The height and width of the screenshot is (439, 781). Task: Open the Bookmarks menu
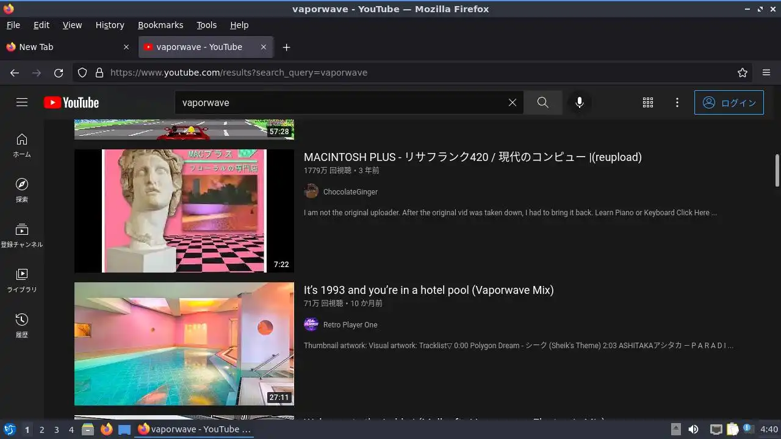pos(160,25)
